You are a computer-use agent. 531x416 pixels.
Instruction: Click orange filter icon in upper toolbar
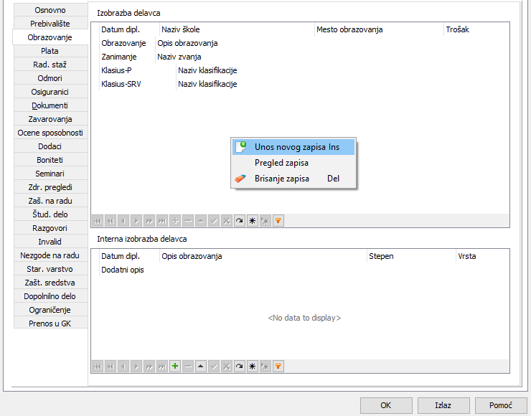pos(278,221)
